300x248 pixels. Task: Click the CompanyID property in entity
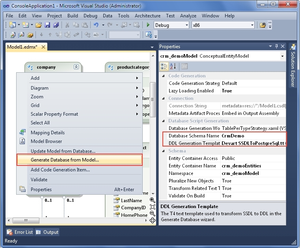coord(133,208)
